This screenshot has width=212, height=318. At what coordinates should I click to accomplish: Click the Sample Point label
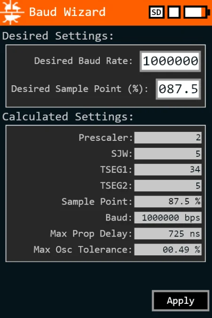(x=97, y=202)
